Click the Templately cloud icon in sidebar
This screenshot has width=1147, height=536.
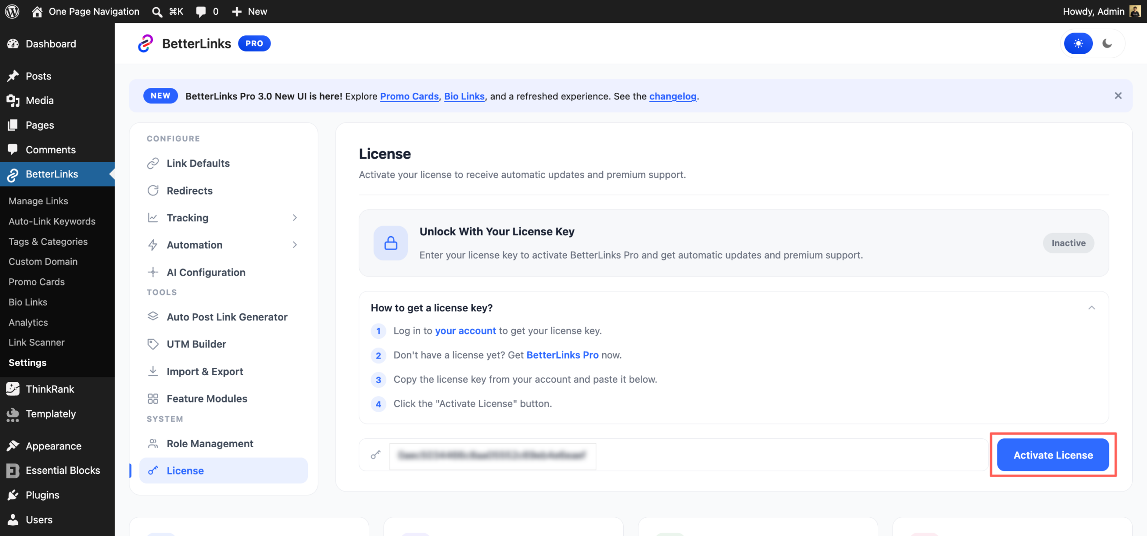[13, 414]
